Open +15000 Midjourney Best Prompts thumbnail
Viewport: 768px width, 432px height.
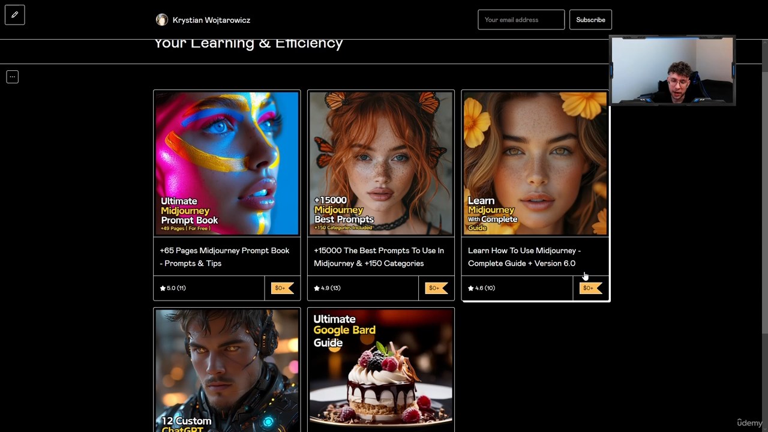click(x=381, y=163)
